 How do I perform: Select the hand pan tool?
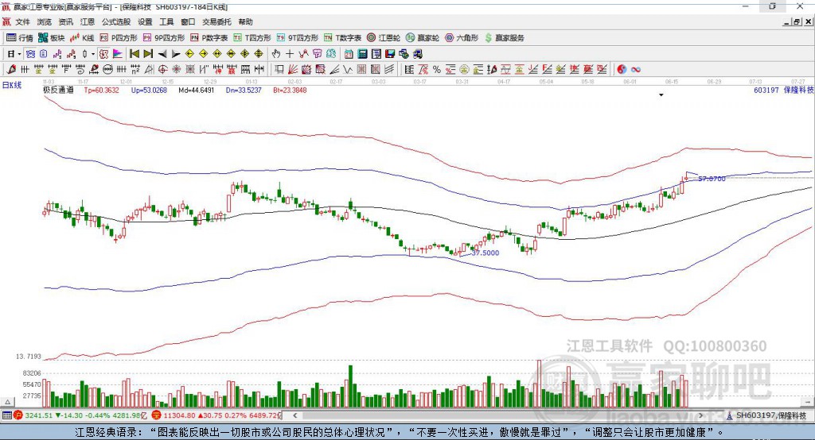point(276,54)
